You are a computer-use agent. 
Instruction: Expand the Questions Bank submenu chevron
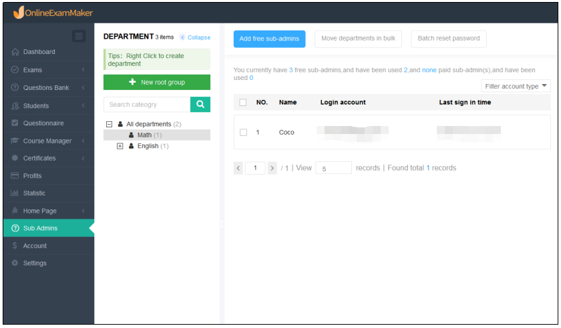(x=83, y=87)
